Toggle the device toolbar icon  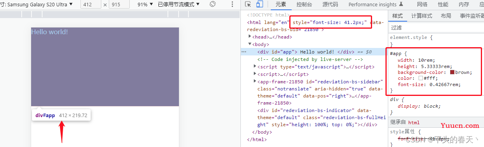pos(259,4)
